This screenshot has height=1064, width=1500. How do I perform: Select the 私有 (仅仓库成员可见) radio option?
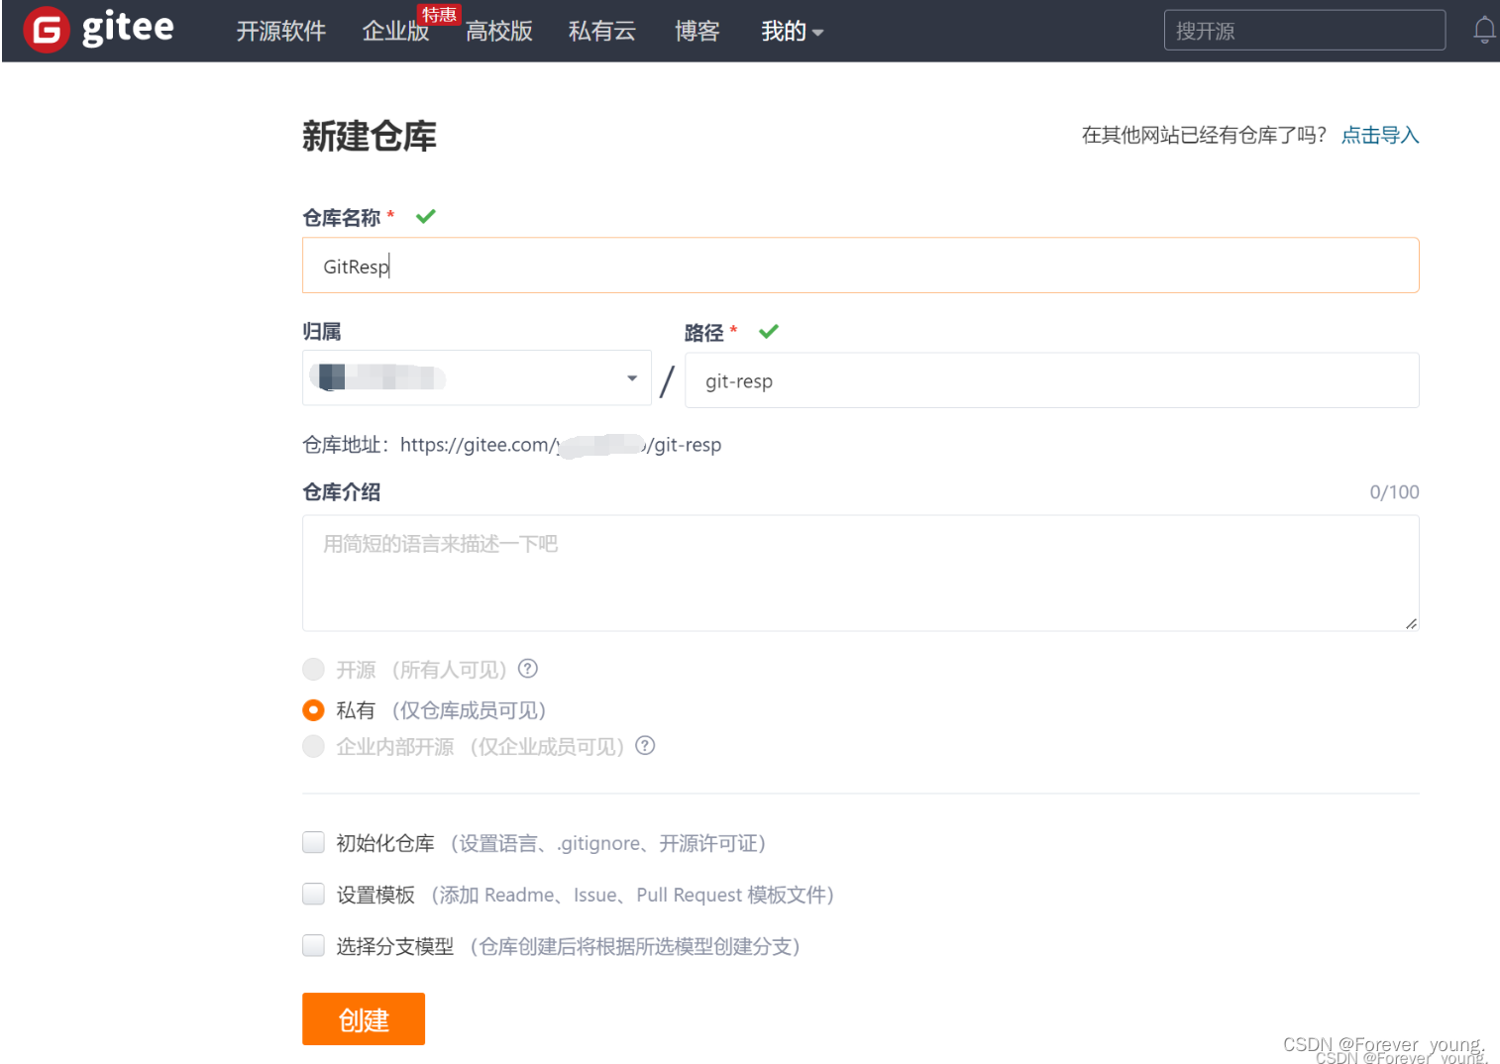click(313, 710)
